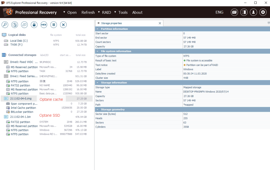Screen dimensions: 270x170
Task: Select the 529.03 MB NTFS partition
Action: (46, 81)
